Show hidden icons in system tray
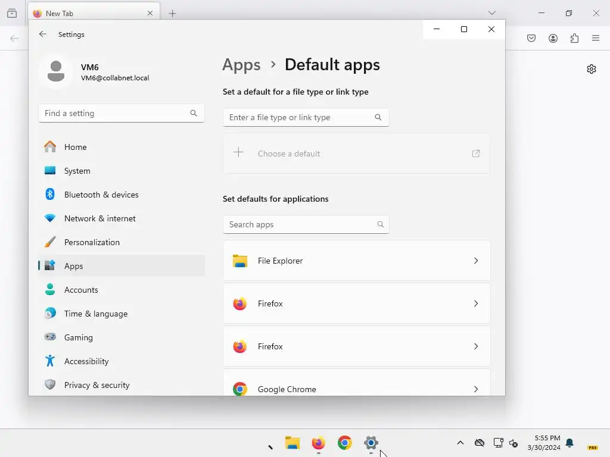Image resolution: width=610 pixels, height=457 pixels. click(460, 443)
